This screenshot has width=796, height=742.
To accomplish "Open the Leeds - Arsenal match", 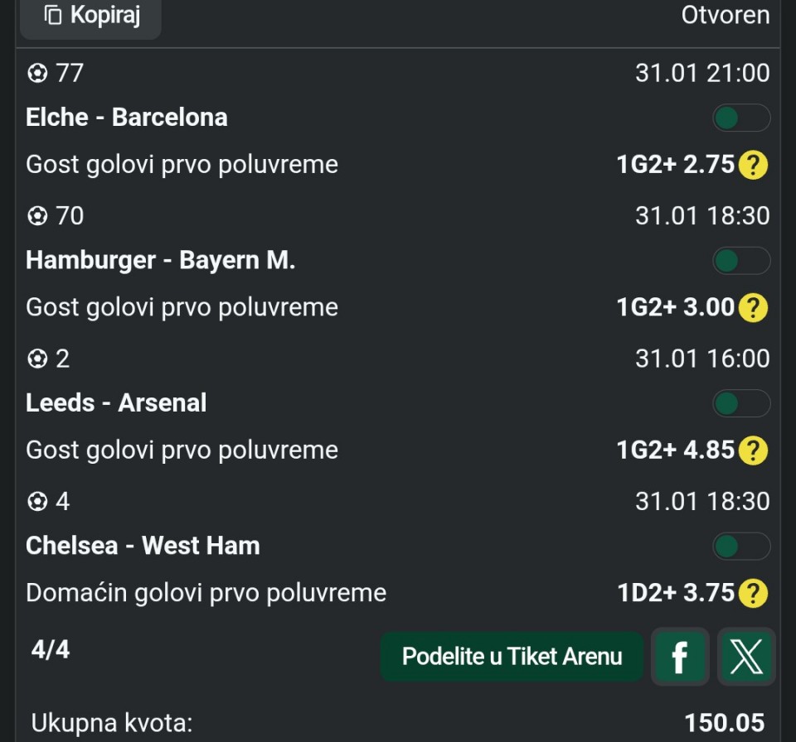I will (x=116, y=403).
